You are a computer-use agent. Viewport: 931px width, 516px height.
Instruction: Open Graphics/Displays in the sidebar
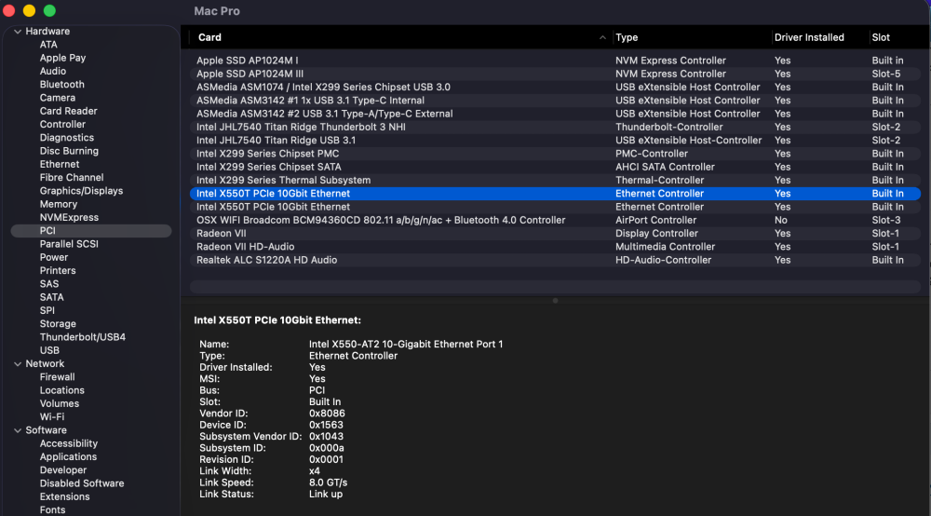pyautogui.click(x=81, y=191)
